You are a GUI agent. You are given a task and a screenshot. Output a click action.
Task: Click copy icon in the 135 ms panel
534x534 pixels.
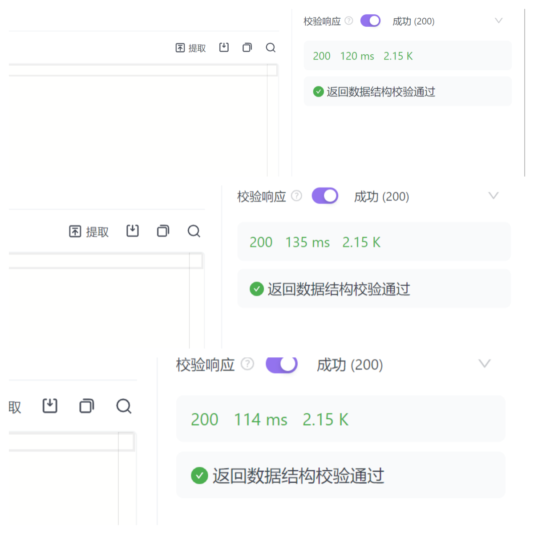(x=163, y=231)
